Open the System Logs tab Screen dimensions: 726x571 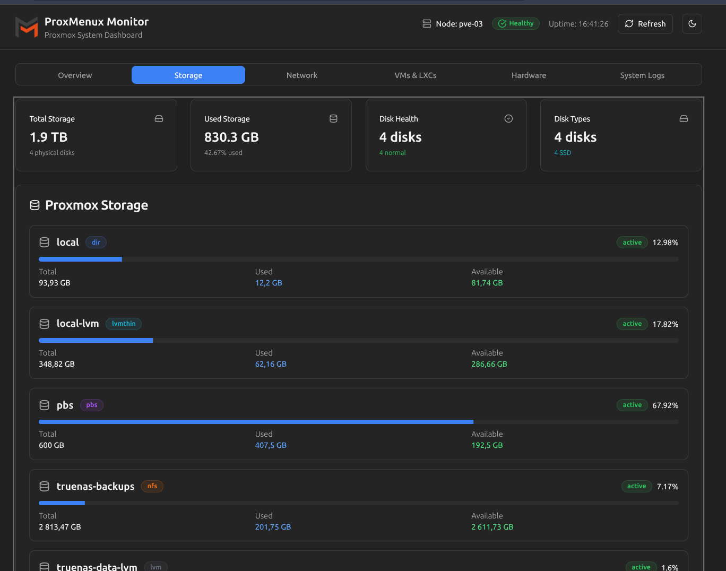[x=642, y=75]
